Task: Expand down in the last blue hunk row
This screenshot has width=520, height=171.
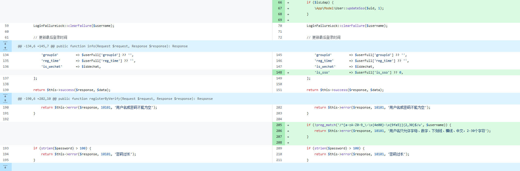Action: coord(5,167)
